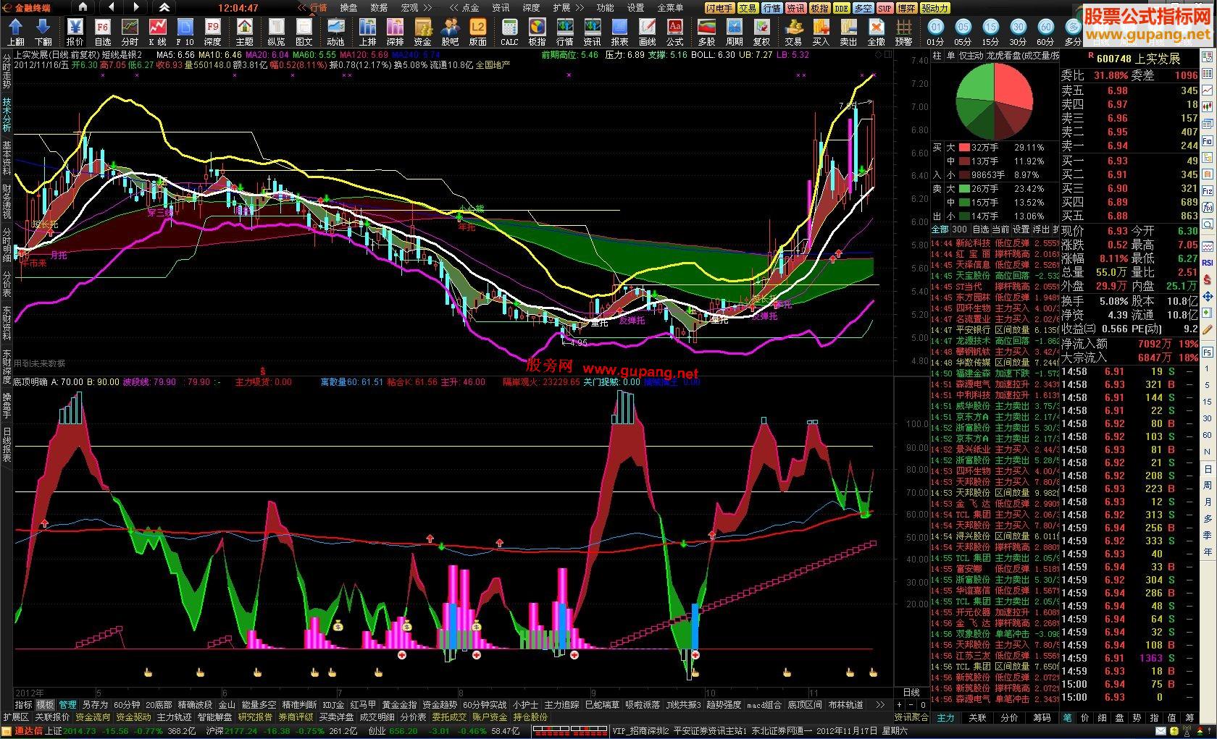Expand the top double-chevron collapse button
The image size is (1217, 739).
coord(164,8)
